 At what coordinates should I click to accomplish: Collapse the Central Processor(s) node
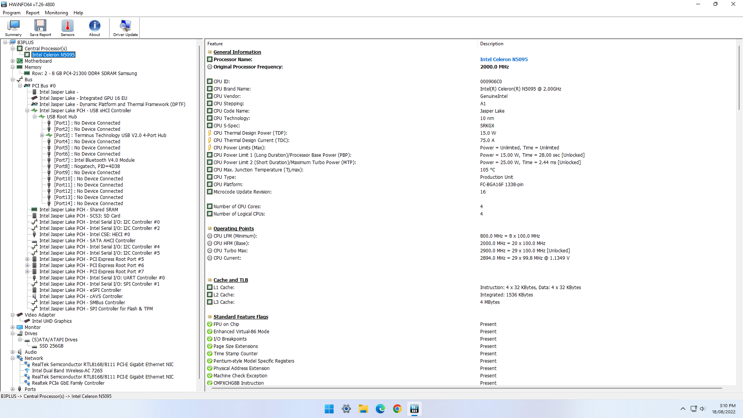click(13, 49)
